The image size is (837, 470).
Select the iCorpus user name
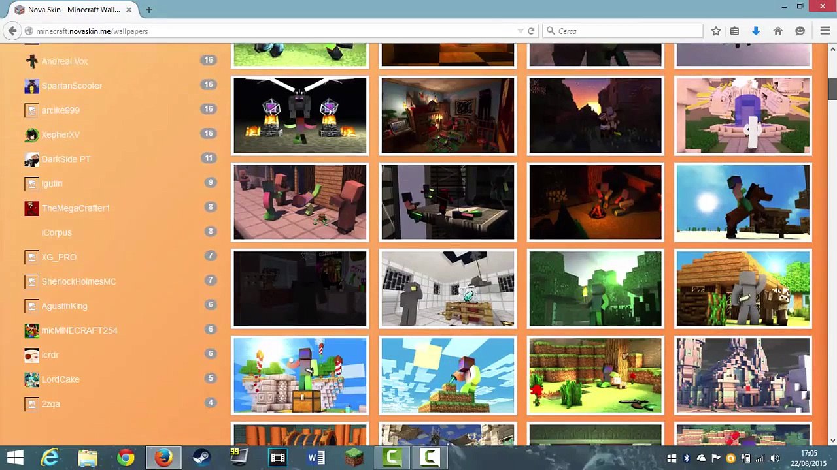[x=56, y=232]
